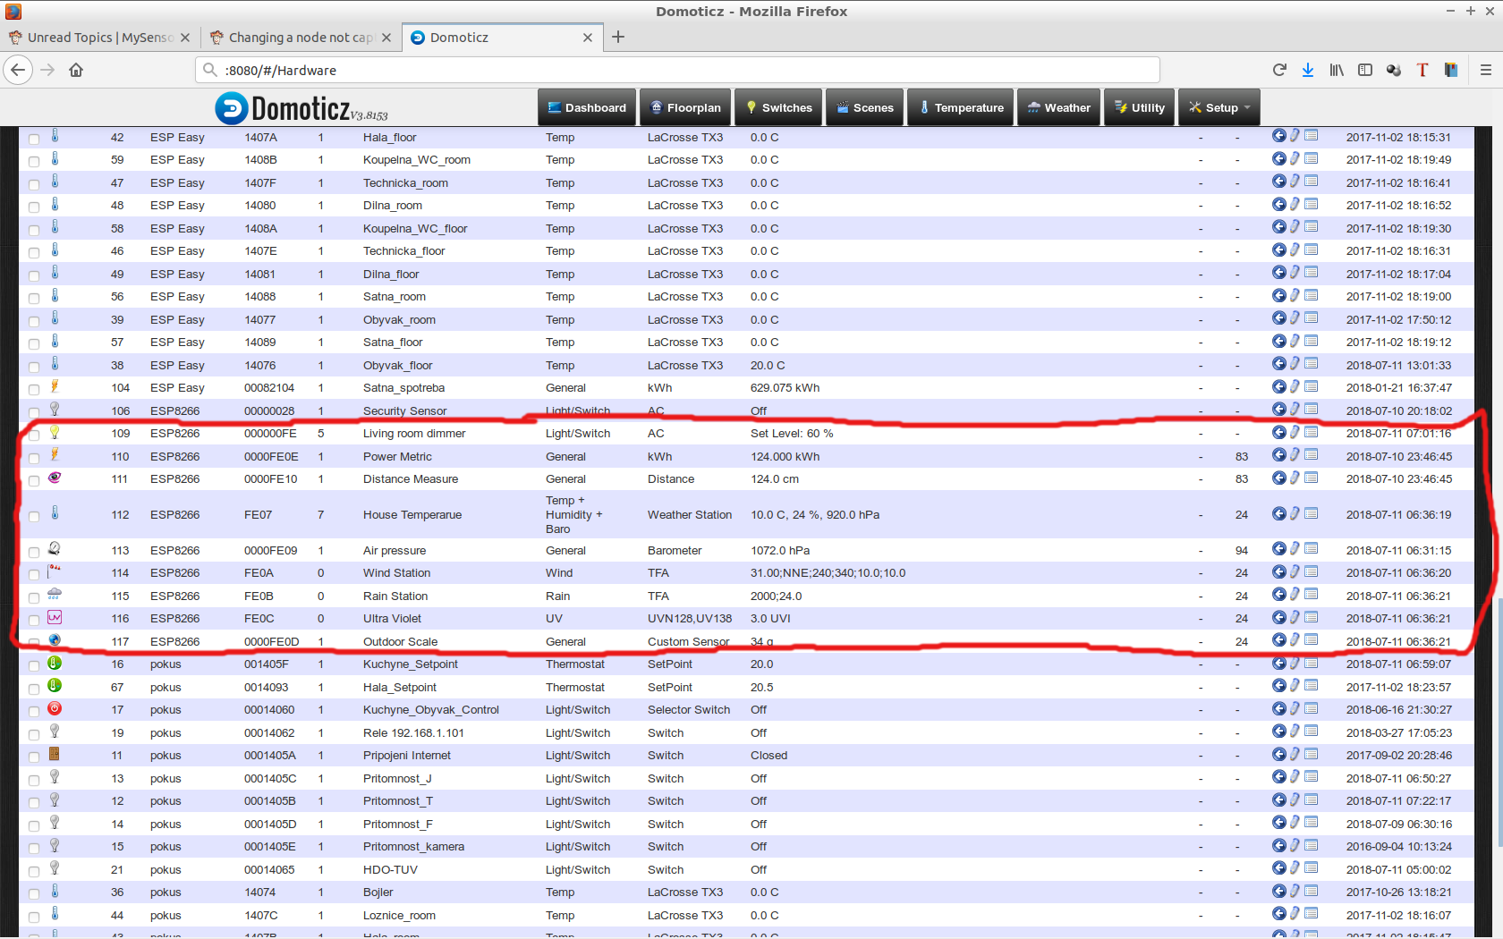Click the log icon in the Hala_floor row
Screen dimensions: 1503x939
(1311, 136)
